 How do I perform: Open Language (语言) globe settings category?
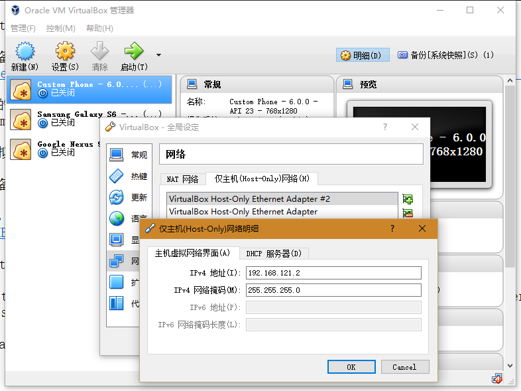click(117, 218)
